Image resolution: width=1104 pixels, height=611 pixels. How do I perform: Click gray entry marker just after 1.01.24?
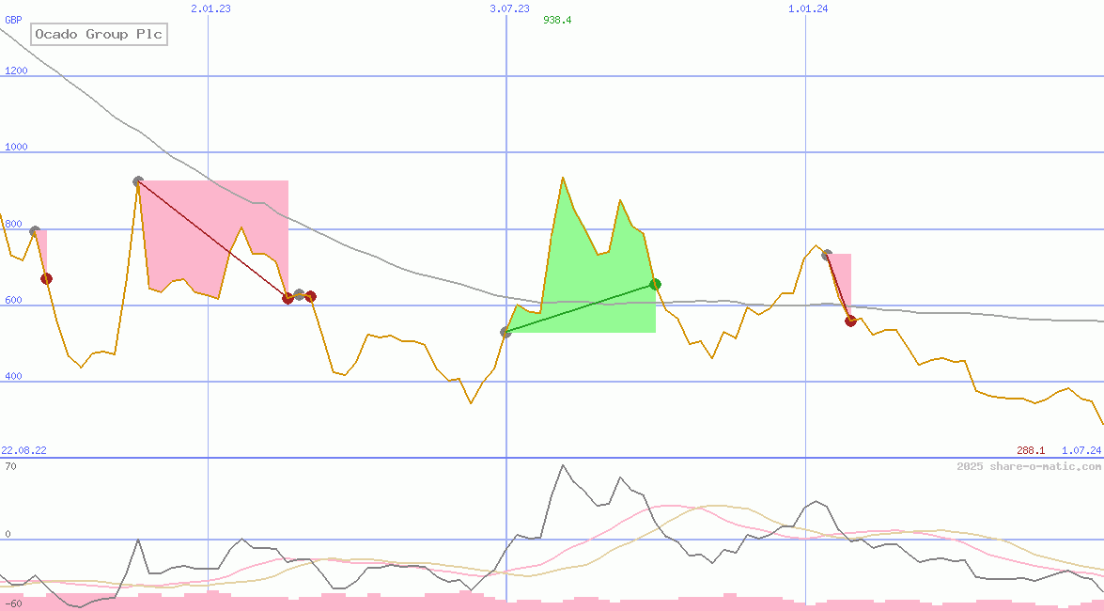(x=828, y=255)
